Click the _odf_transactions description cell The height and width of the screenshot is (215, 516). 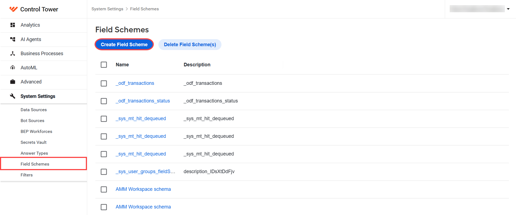[203, 83]
